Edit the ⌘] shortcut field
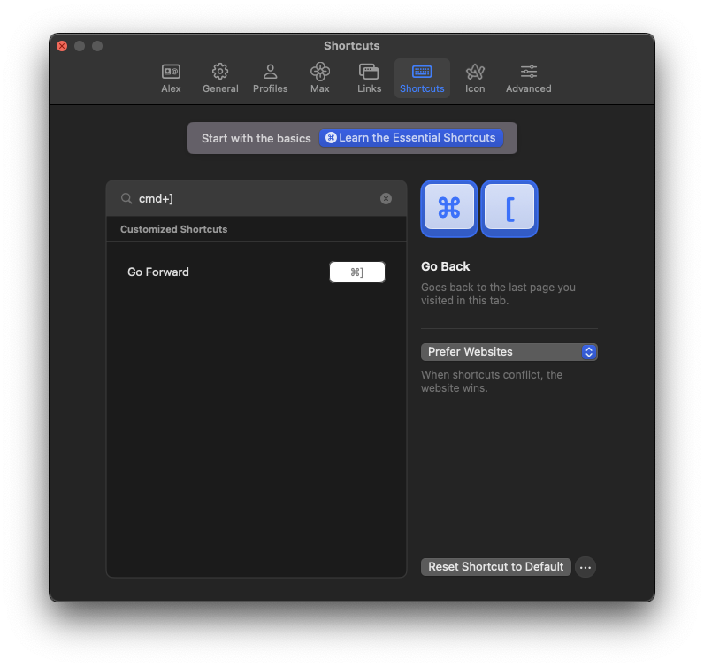Image resolution: width=704 pixels, height=667 pixels. [x=357, y=272]
